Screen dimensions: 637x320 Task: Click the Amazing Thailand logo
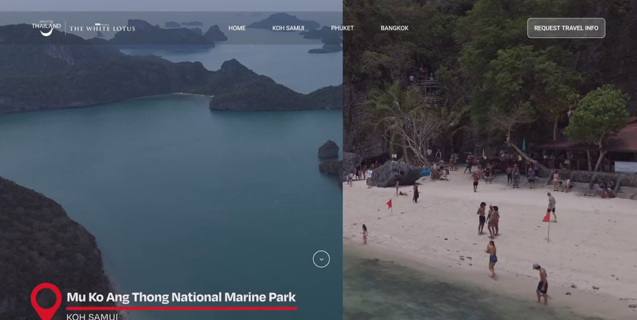tap(46, 28)
